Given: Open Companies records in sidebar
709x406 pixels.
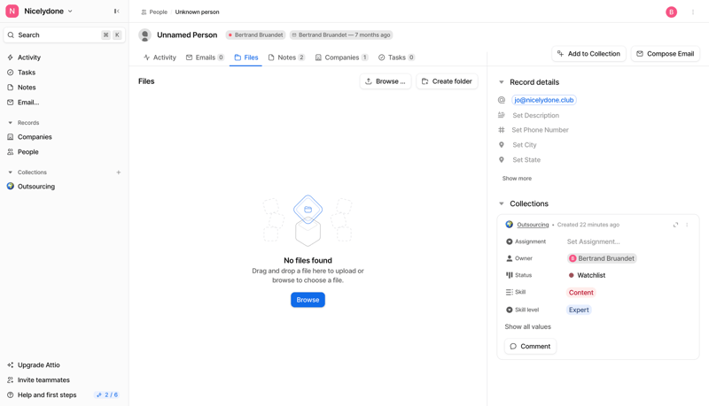Looking at the screenshot, I should point(35,137).
